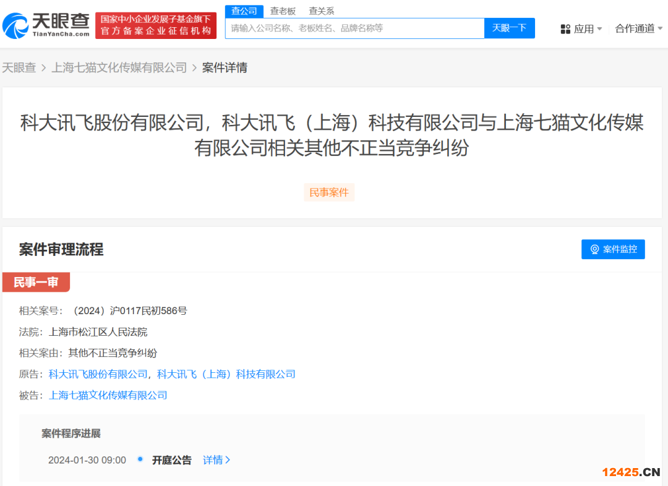Click the date 2024-01-30 09:00
The image size is (668, 486).
(87, 460)
